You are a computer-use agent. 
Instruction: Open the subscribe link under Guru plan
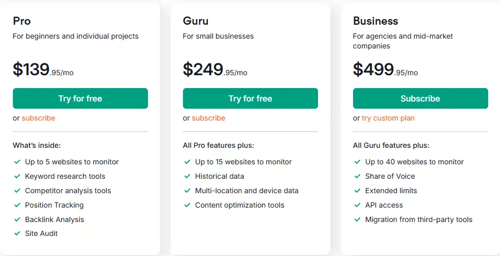click(208, 118)
